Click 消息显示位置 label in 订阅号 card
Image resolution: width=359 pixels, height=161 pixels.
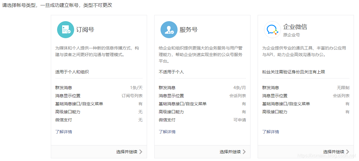[x=68, y=96]
